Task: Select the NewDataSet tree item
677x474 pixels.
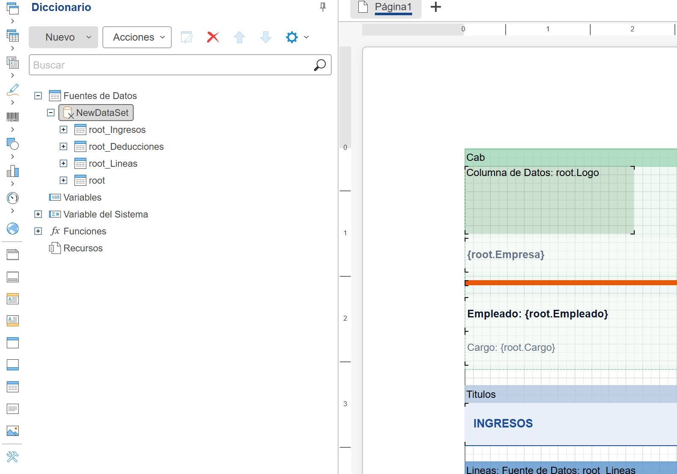Action: pos(96,113)
